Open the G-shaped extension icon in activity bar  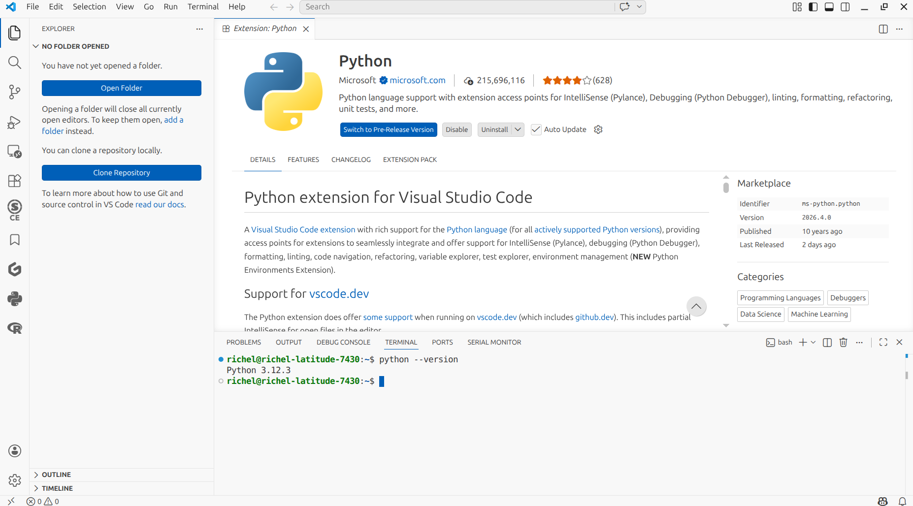[15, 269]
